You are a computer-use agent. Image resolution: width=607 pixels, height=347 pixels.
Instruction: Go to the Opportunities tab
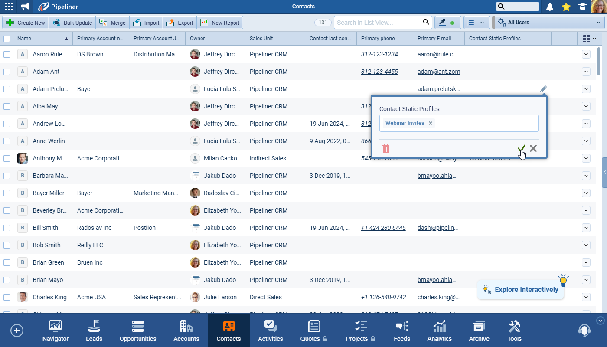tap(138, 331)
